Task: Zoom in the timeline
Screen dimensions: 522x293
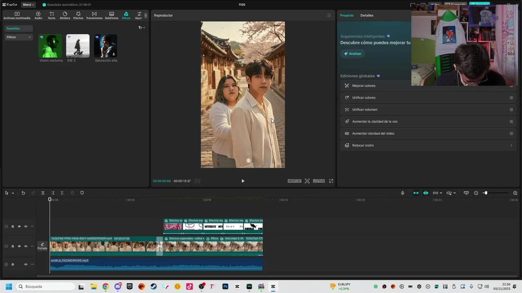Action: pos(515,193)
